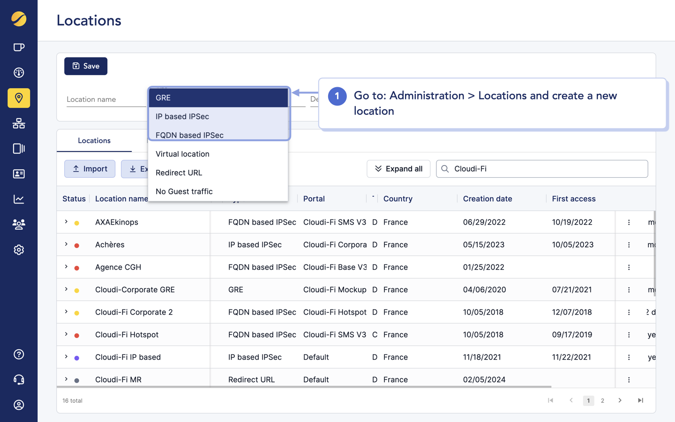Screen dimensions: 675x422
Task: Click the Cloudi-Fi Hotspot location name
Action: [127, 335]
